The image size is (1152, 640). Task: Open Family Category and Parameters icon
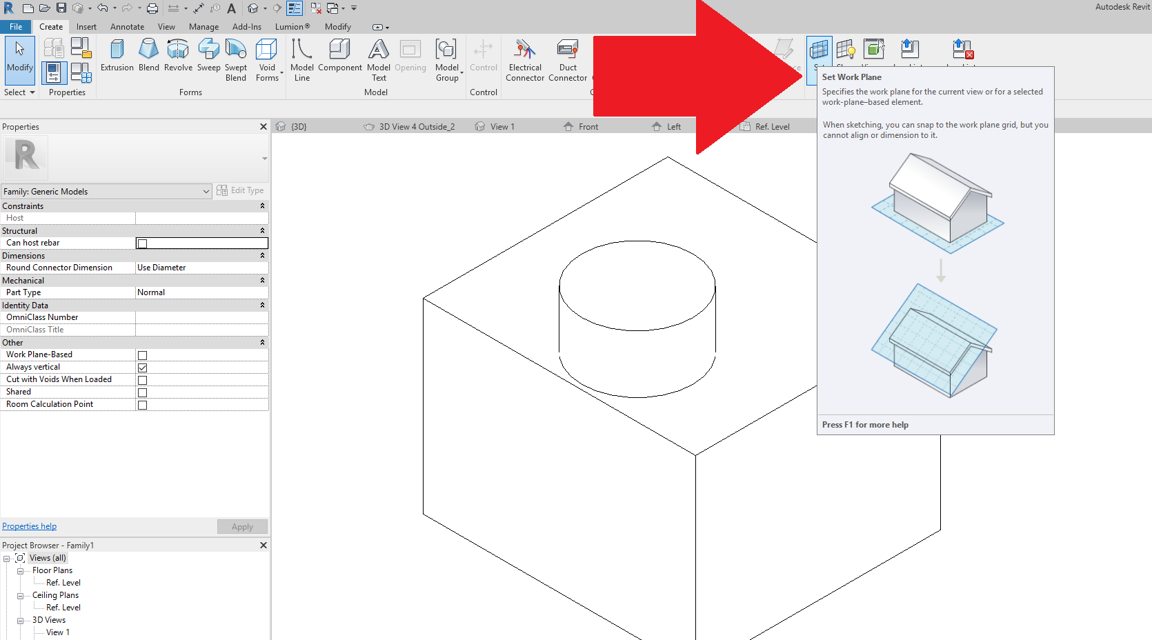(x=81, y=48)
